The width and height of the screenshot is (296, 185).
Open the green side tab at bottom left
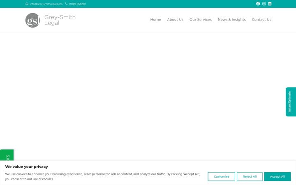(x=7, y=155)
